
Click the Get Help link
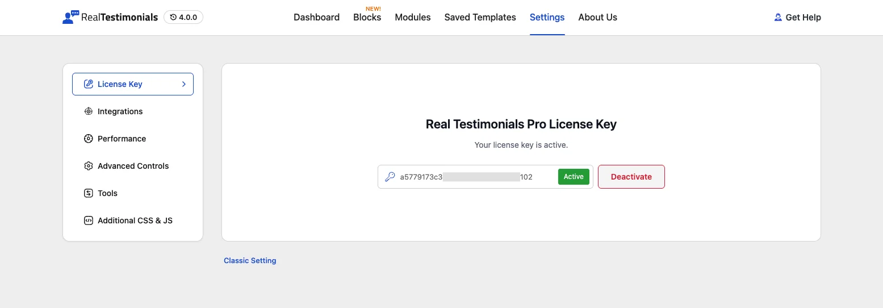pos(797,17)
